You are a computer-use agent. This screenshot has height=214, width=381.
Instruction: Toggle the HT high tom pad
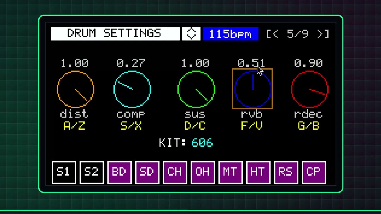[x=258, y=172]
